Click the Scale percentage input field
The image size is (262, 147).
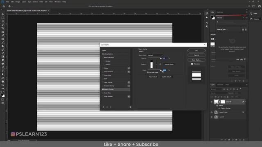coord(165,70)
